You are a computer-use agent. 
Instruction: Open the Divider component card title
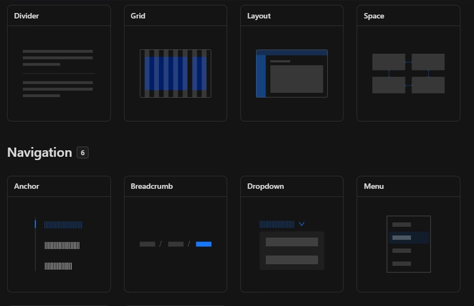click(27, 16)
